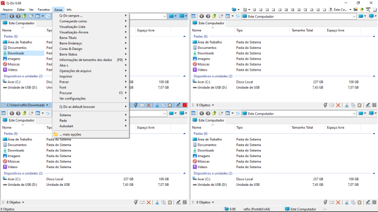Click Este Computador in bottom status bar
Viewport: 378px width, 212px height.
[301, 209]
